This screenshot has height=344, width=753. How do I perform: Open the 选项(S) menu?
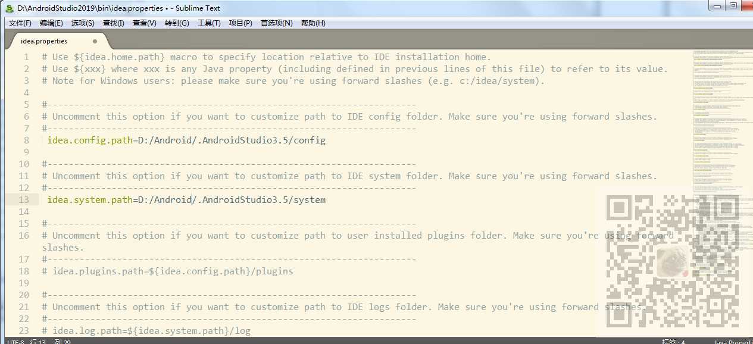pyautogui.click(x=83, y=23)
